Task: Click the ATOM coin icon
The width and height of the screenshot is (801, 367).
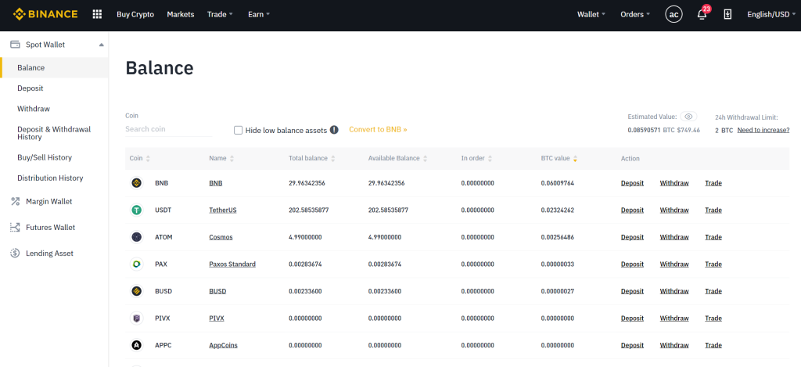Action: pos(136,237)
